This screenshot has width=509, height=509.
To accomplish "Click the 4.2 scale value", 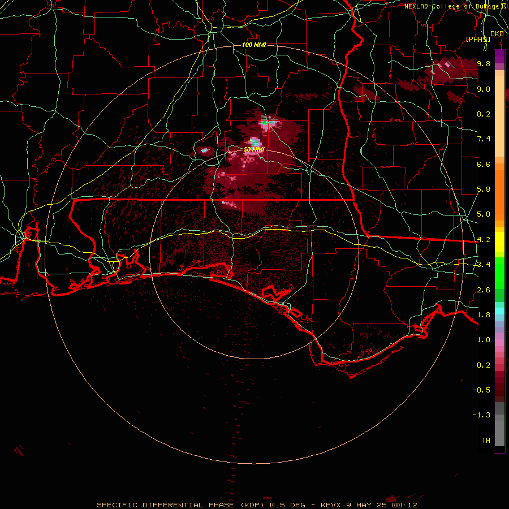I will click(484, 240).
